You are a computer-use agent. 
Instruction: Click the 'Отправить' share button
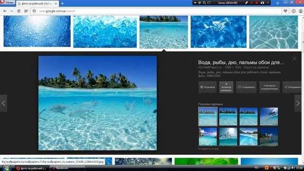coord(293,87)
